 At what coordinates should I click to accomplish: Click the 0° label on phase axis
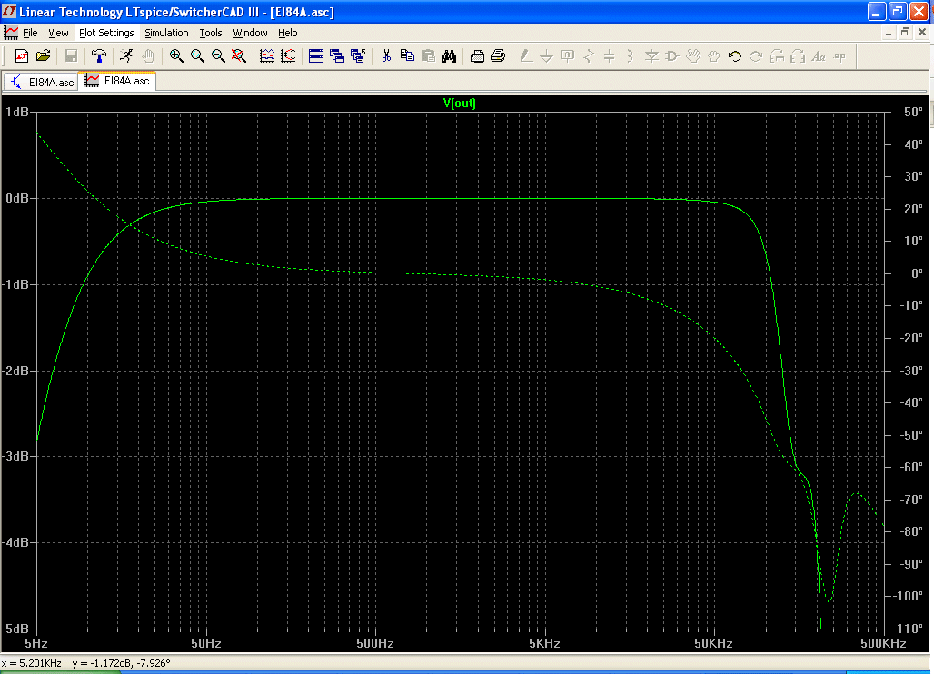point(918,273)
